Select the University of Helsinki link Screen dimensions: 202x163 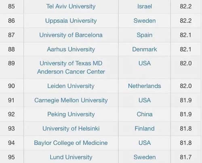(71, 128)
